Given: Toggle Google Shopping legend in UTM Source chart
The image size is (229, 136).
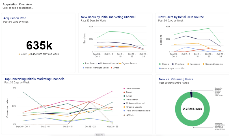Looking at the screenshot, I should point(213,64).
